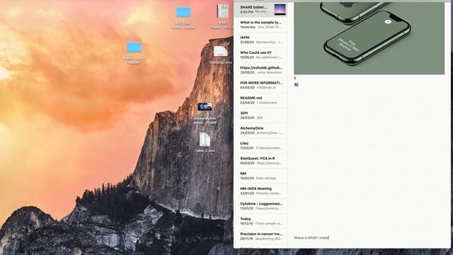This screenshot has width=453, height=255.
Task: Select the 'SHARE tablet...' note
Action: [x=260, y=9]
